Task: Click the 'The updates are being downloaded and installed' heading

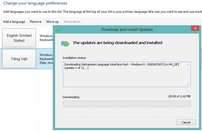Action: tap(118, 43)
